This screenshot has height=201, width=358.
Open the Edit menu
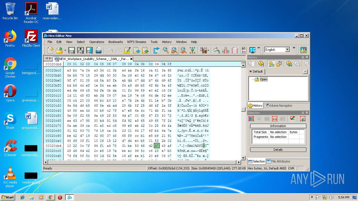59,42
